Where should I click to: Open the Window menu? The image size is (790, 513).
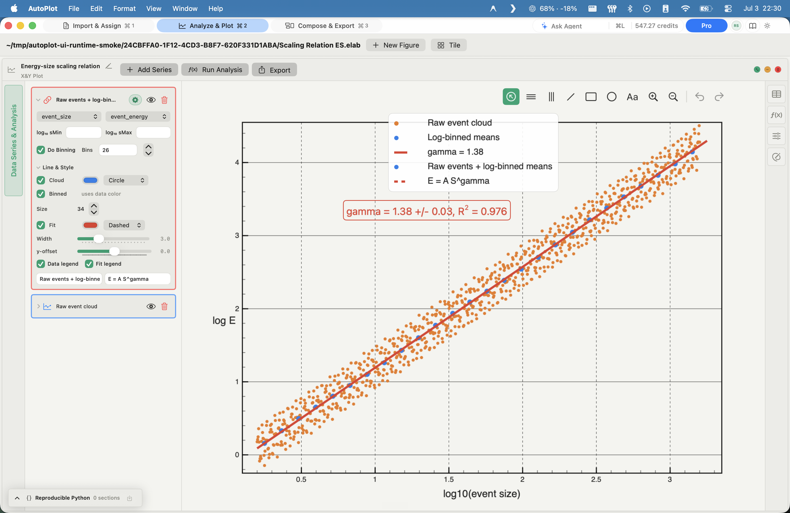[184, 8]
